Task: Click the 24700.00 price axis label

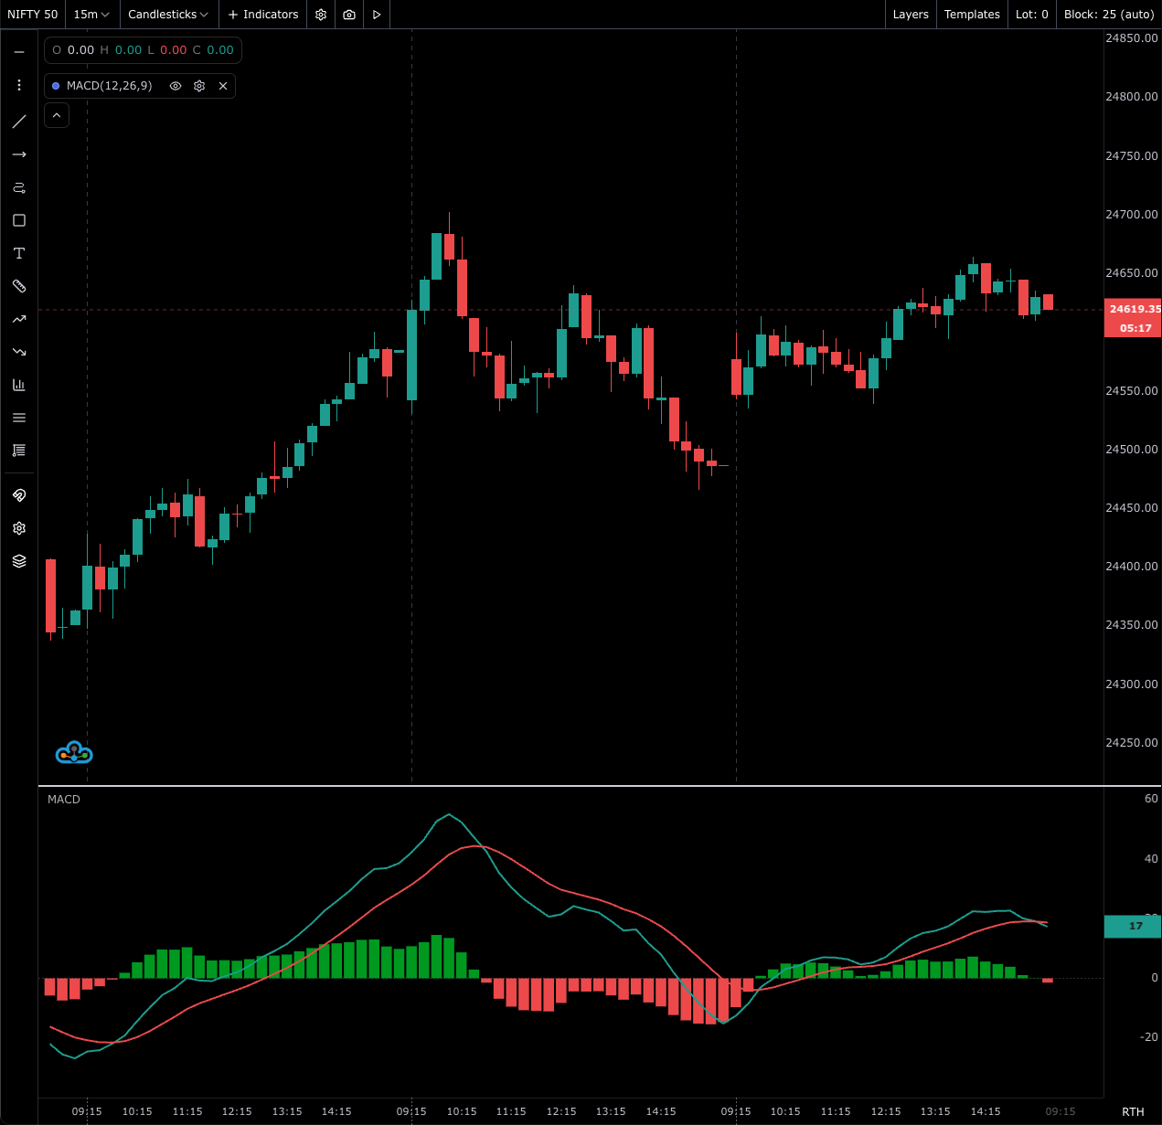Action: click(x=1132, y=215)
